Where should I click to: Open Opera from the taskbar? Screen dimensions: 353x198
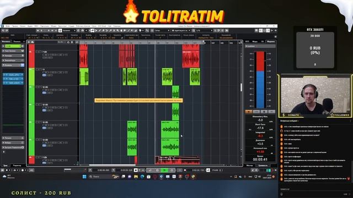(x=155, y=177)
